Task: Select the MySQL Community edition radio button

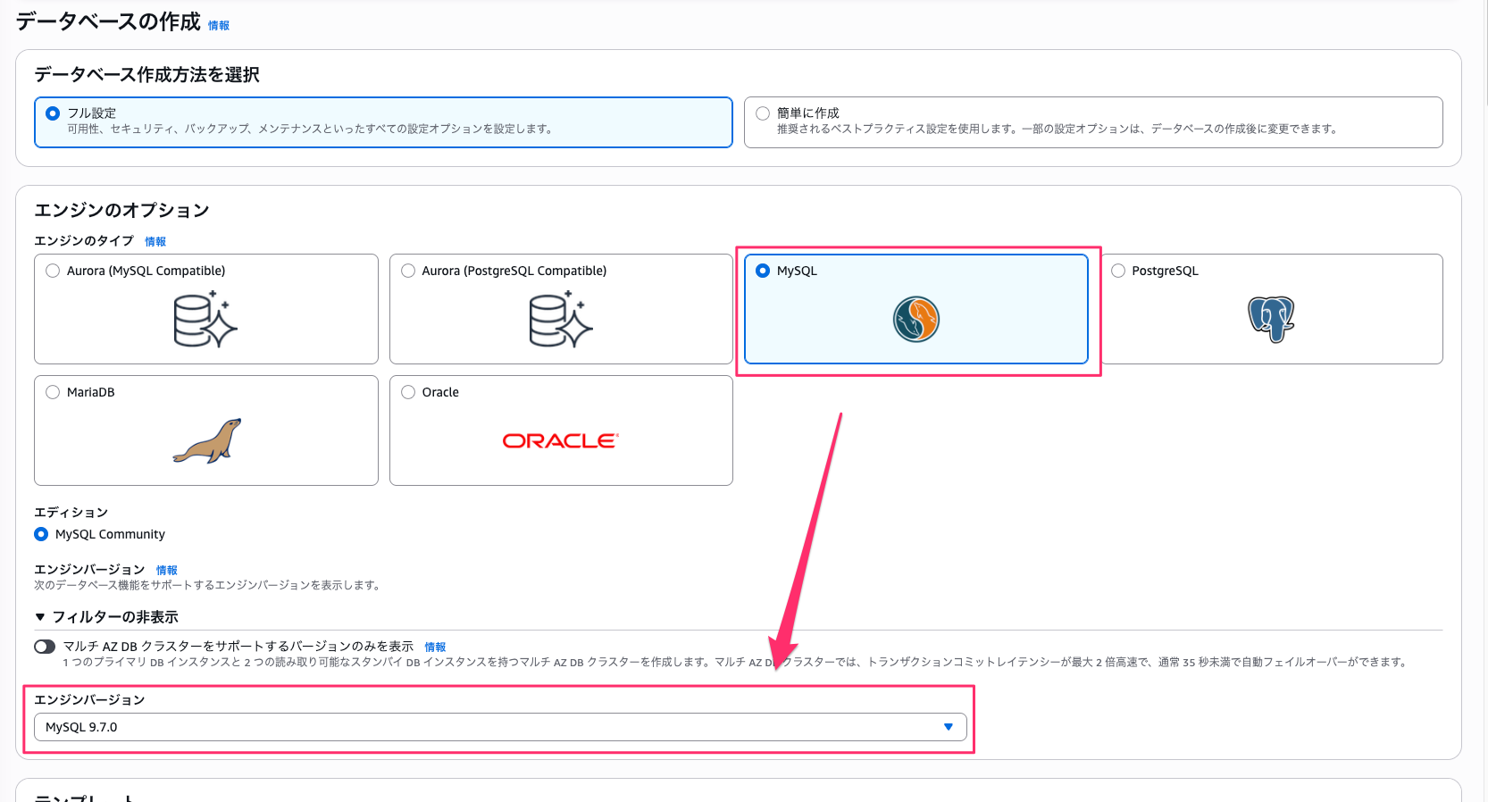Action: coord(41,534)
